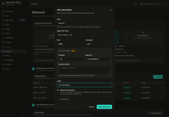Viewport: 169px width, 117px height.
Task: Open Users in the sidebar
Action: pyautogui.click(x=14, y=69)
